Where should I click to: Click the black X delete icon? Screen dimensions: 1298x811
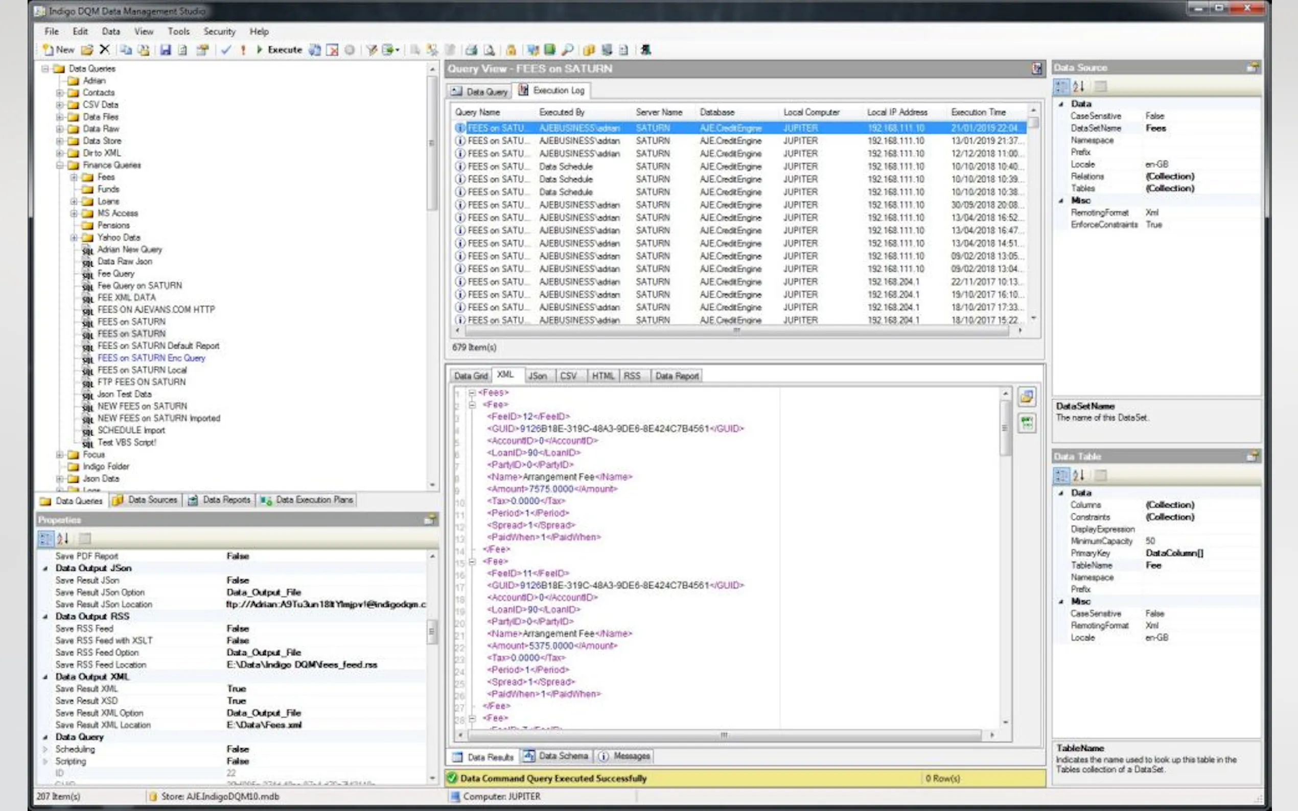coord(105,50)
